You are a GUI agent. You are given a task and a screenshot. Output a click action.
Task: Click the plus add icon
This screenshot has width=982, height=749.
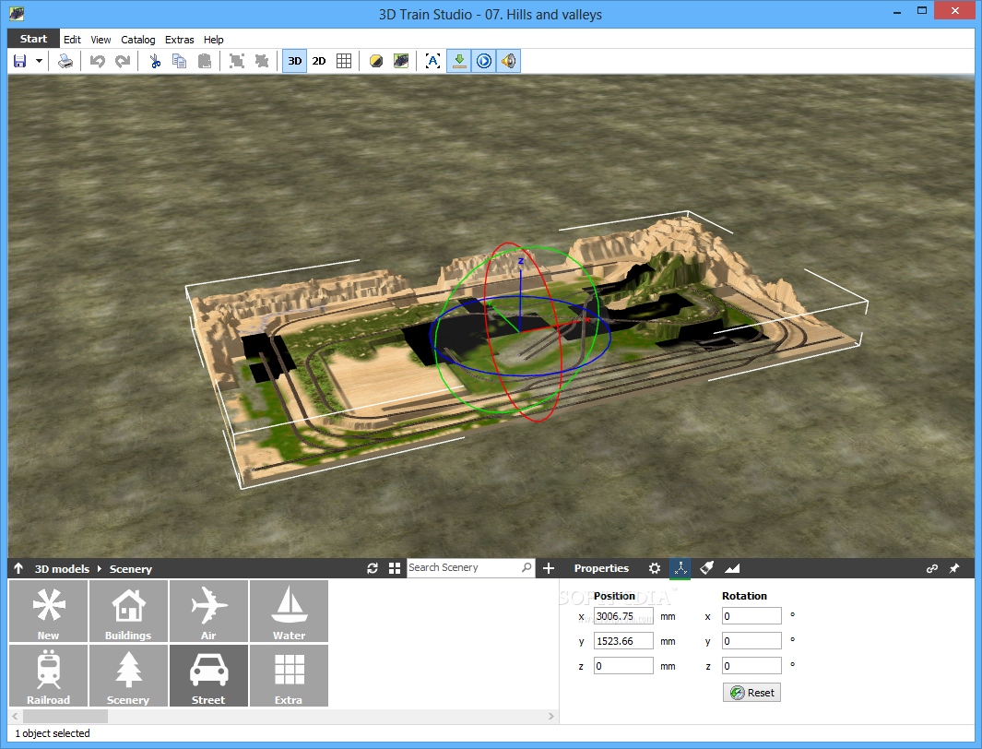click(549, 568)
